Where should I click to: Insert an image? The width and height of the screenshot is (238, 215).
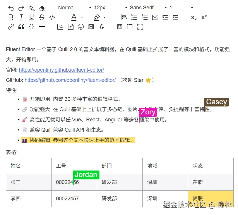60,27
